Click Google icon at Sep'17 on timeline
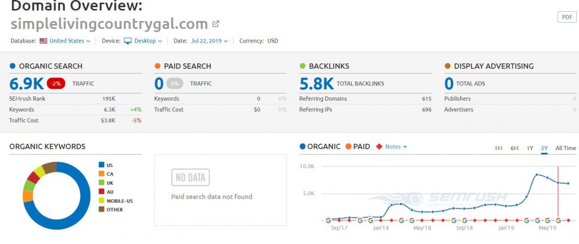Viewport: 579px width, 244px height. (x=328, y=220)
